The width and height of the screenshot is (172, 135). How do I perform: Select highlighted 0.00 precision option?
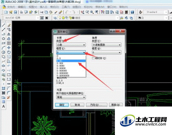pos(71,61)
